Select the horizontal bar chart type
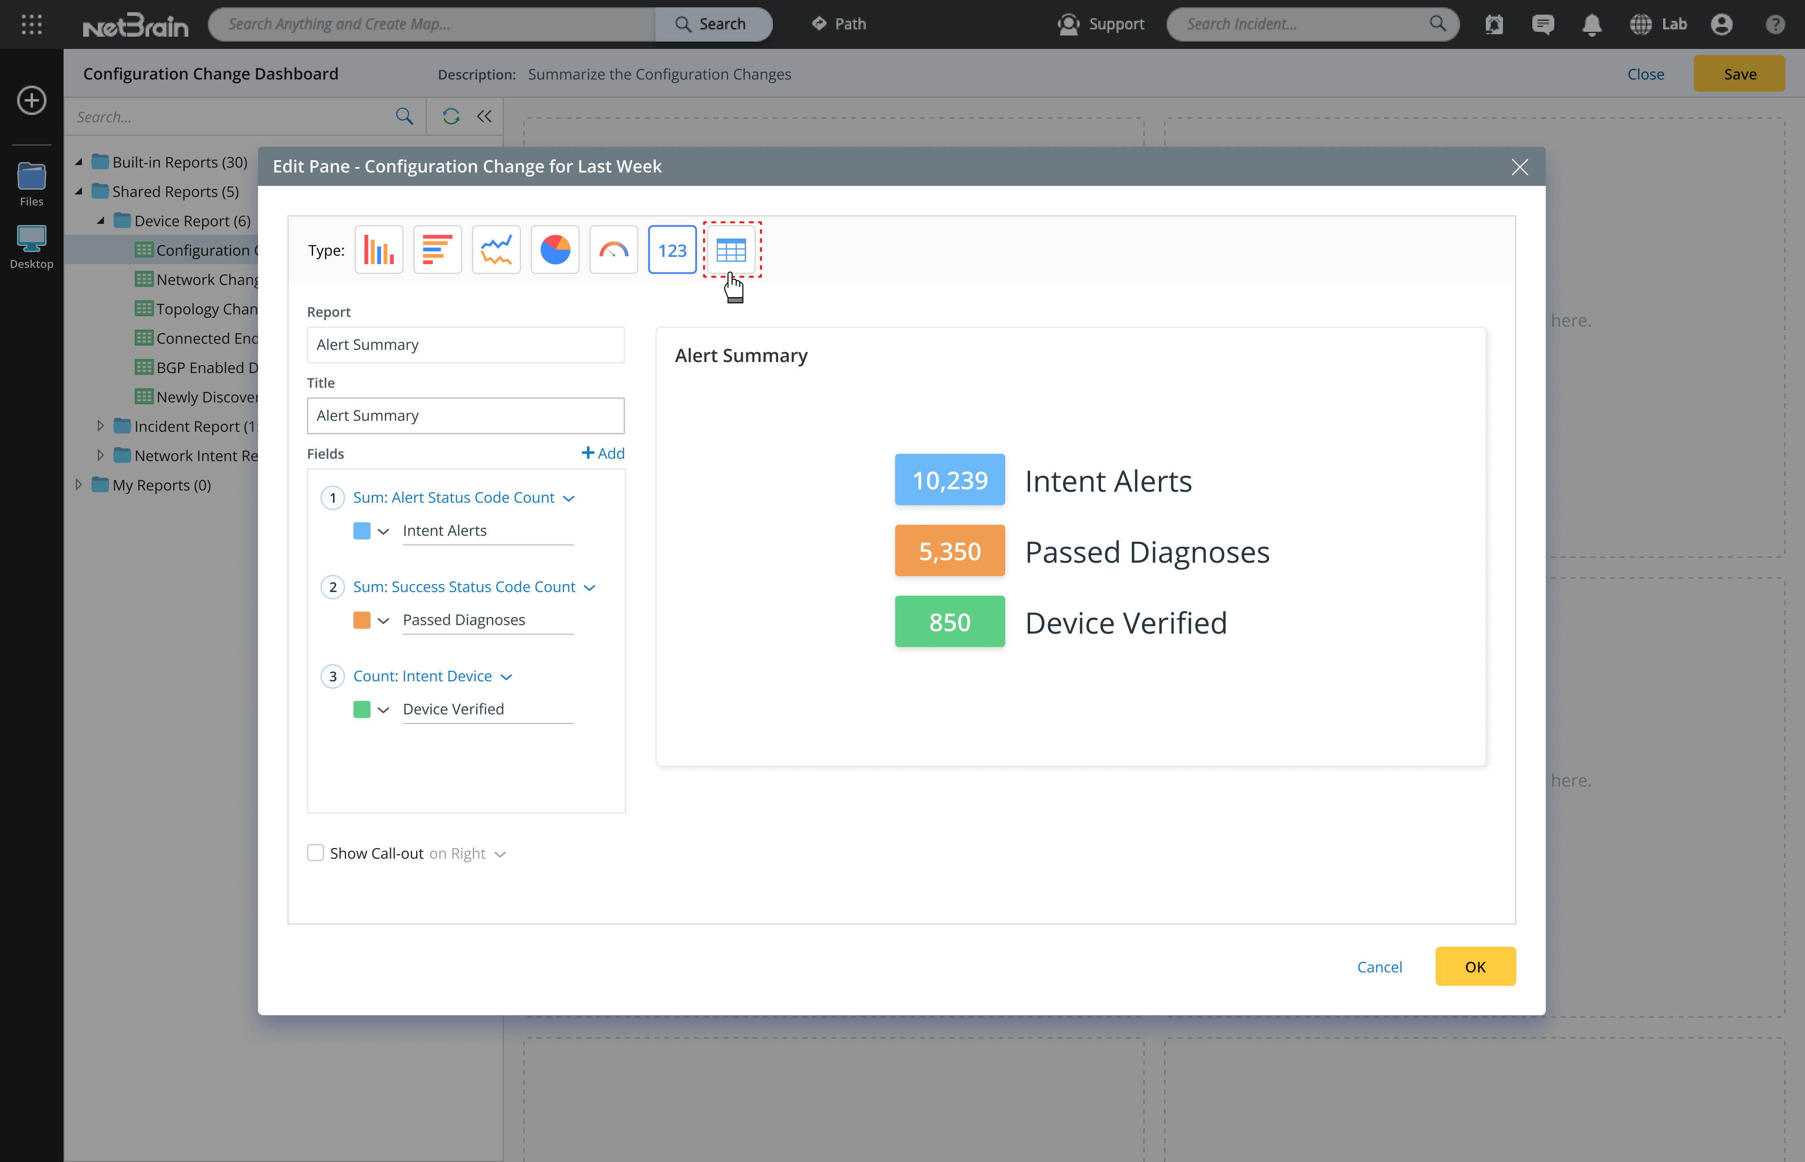The image size is (1805, 1162). [437, 250]
